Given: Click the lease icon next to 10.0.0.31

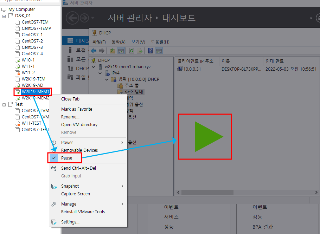Looking at the screenshot, I should pos(180,69).
